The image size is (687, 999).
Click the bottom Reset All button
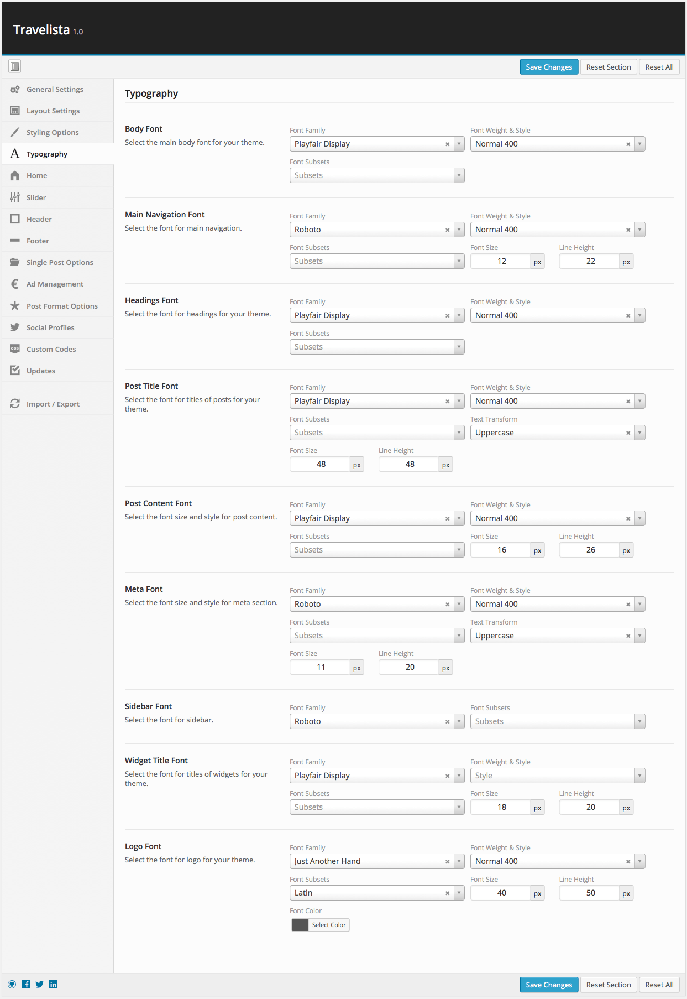[659, 985]
